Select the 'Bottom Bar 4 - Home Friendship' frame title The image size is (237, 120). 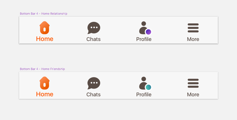tap(42, 69)
